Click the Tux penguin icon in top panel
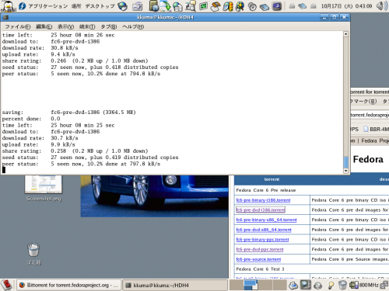Image resolution: width=389 pixels, height=291 pixels. coord(9,5)
